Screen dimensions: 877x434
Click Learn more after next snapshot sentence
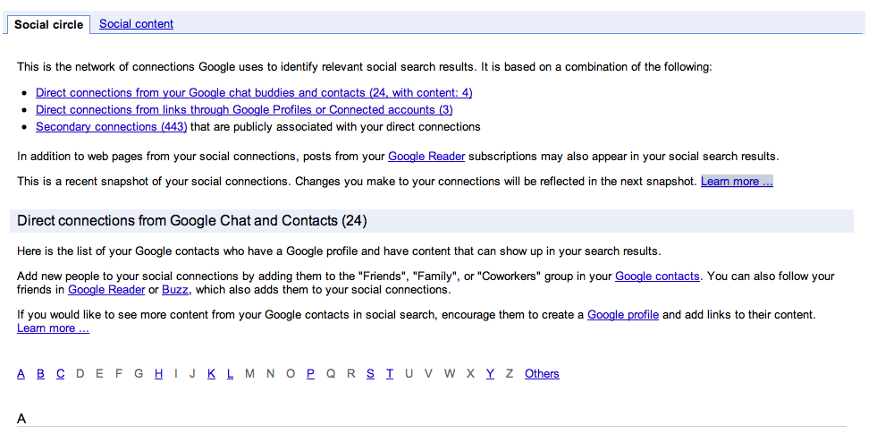737,182
